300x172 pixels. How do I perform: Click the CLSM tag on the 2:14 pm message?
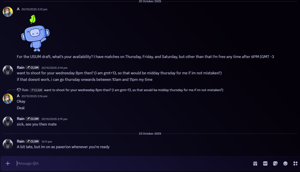click(32, 68)
